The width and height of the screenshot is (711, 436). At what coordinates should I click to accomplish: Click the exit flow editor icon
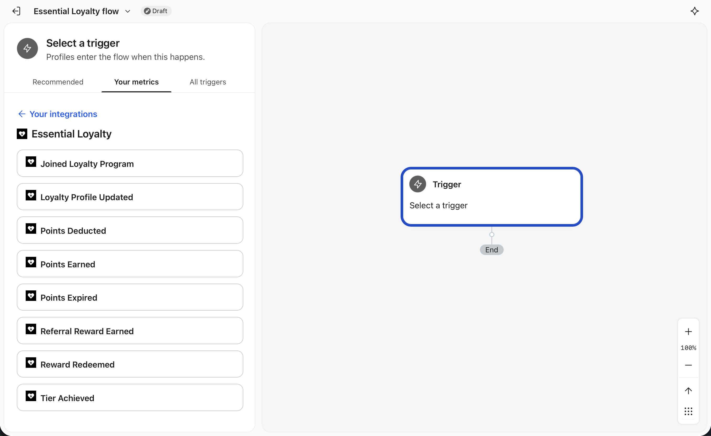[x=17, y=11]
